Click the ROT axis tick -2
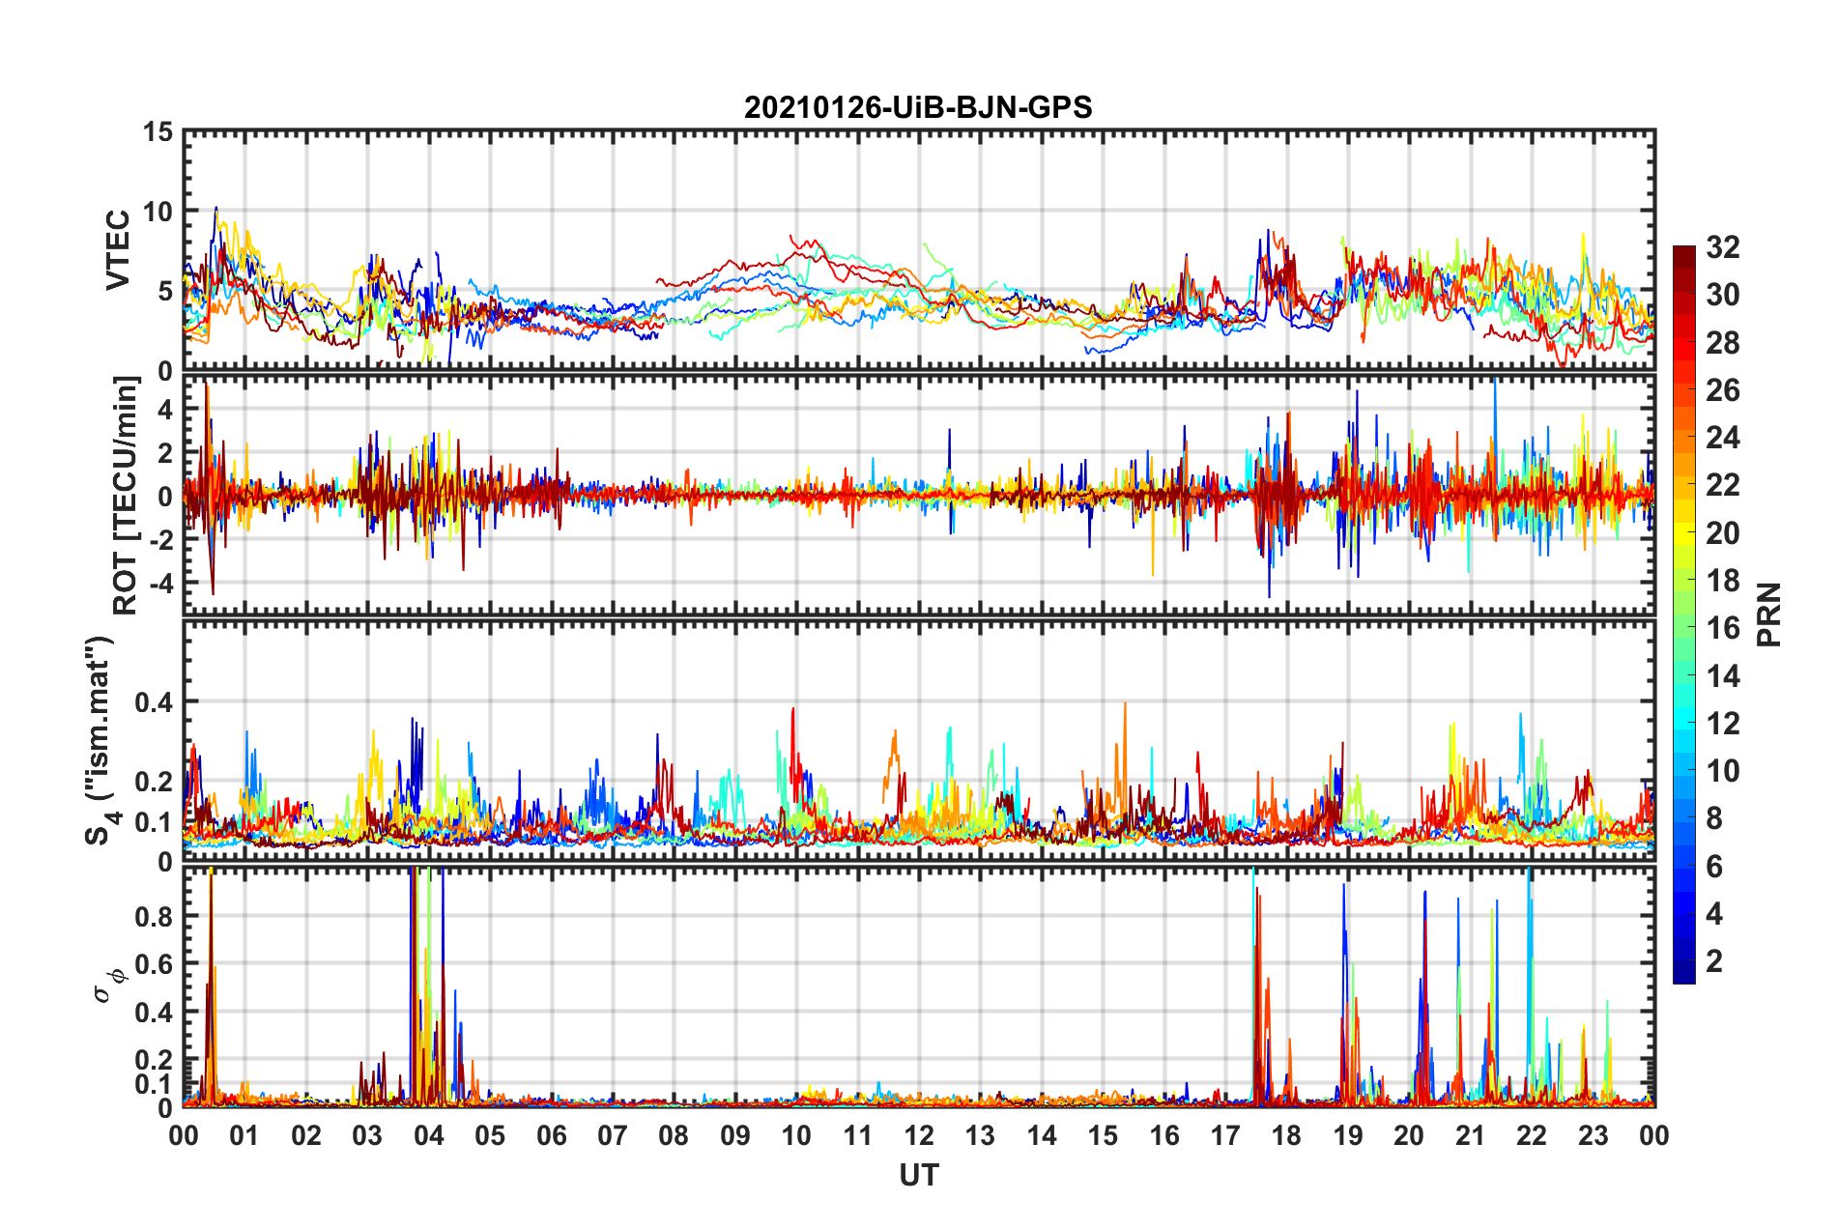Screen dimensions: 1838x1229 [x=159, y=539]
